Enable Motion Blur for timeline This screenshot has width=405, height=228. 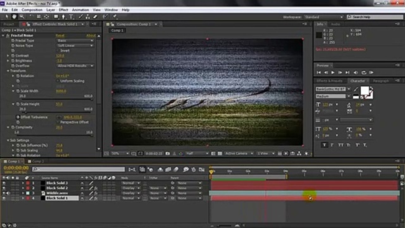pos(176,170)
